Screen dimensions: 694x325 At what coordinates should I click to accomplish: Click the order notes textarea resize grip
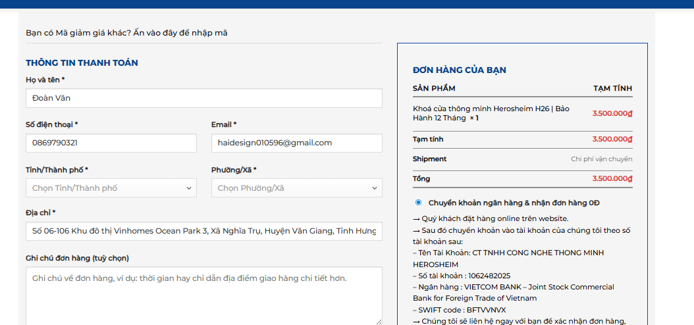point(379,322)
